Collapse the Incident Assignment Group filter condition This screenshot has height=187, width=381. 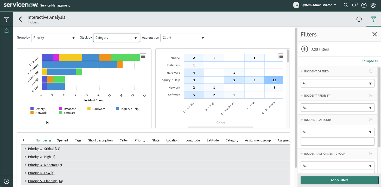[x=371, y=153]
